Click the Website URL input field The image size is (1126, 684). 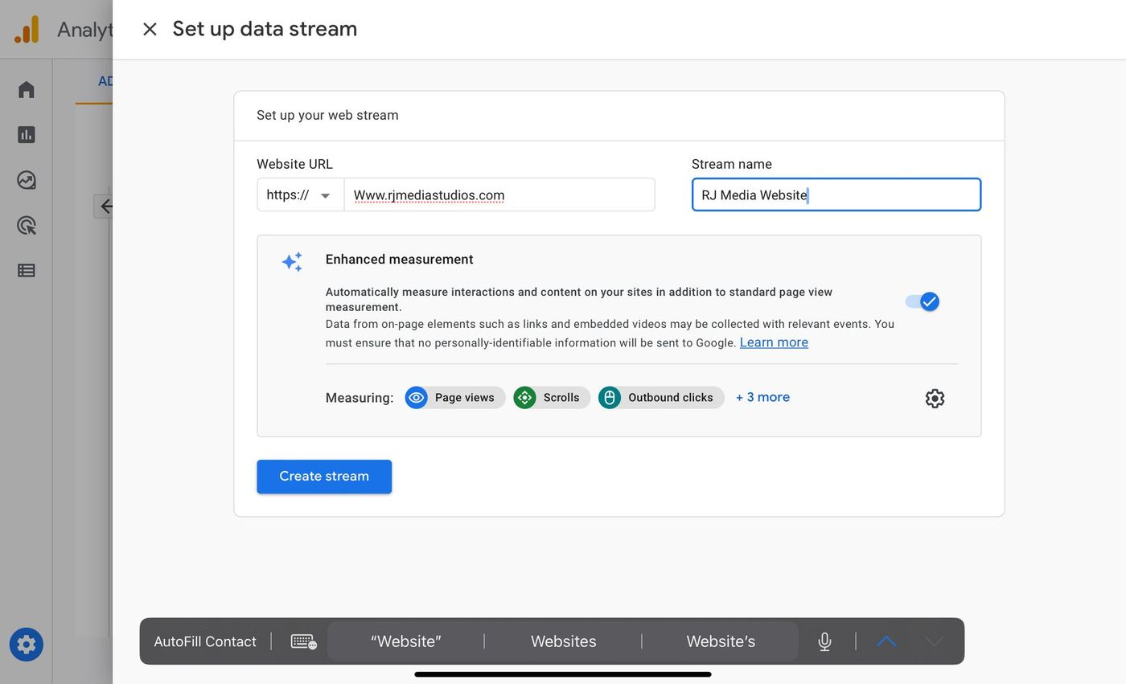click(x=499, y=195)
